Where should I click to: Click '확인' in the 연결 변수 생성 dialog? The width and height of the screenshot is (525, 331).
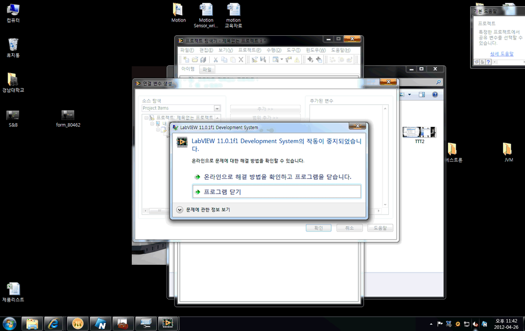coord(318,228)
